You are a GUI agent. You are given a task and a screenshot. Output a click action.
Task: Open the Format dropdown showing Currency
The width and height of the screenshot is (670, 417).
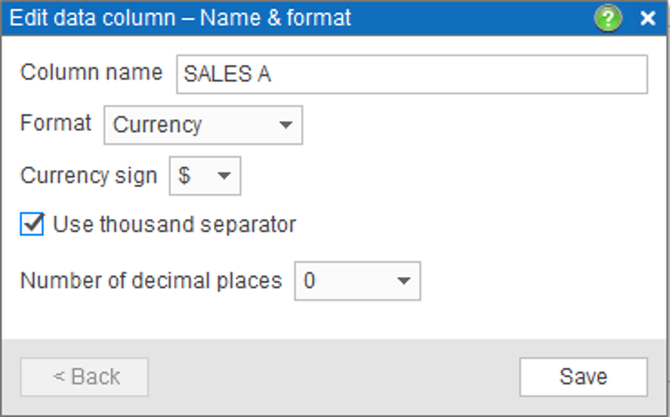(x=203, y=125)
